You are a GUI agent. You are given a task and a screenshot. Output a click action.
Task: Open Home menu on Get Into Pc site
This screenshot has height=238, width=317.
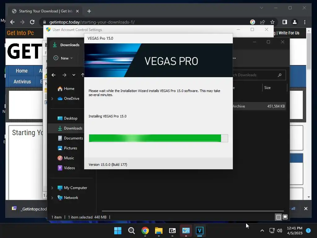(22, 71)
